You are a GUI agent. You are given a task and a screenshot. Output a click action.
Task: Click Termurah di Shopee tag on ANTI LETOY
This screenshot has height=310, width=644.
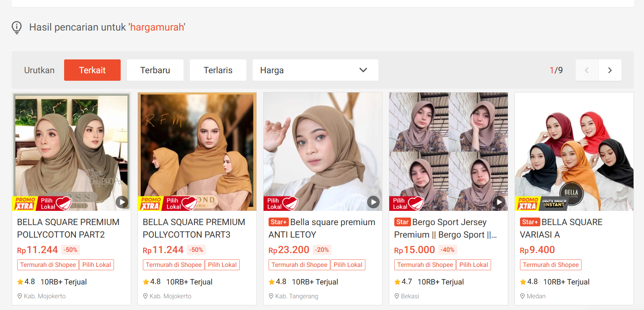click(x=300, y=265)
